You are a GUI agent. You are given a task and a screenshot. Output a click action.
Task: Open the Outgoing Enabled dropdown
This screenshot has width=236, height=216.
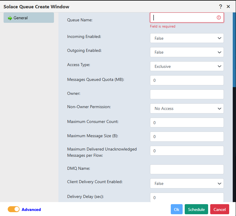(187, 52)
